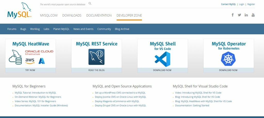Viewport: 264px width, 118px height.
Task: Open News and Events menu item
Action: click(x=83, y=29)
